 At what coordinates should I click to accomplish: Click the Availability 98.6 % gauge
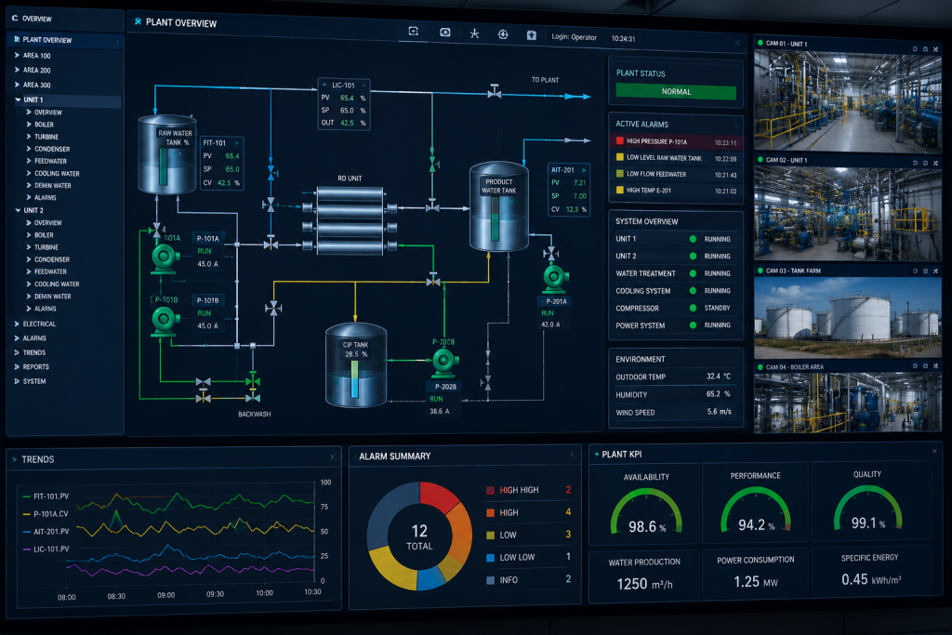point(646,513)
